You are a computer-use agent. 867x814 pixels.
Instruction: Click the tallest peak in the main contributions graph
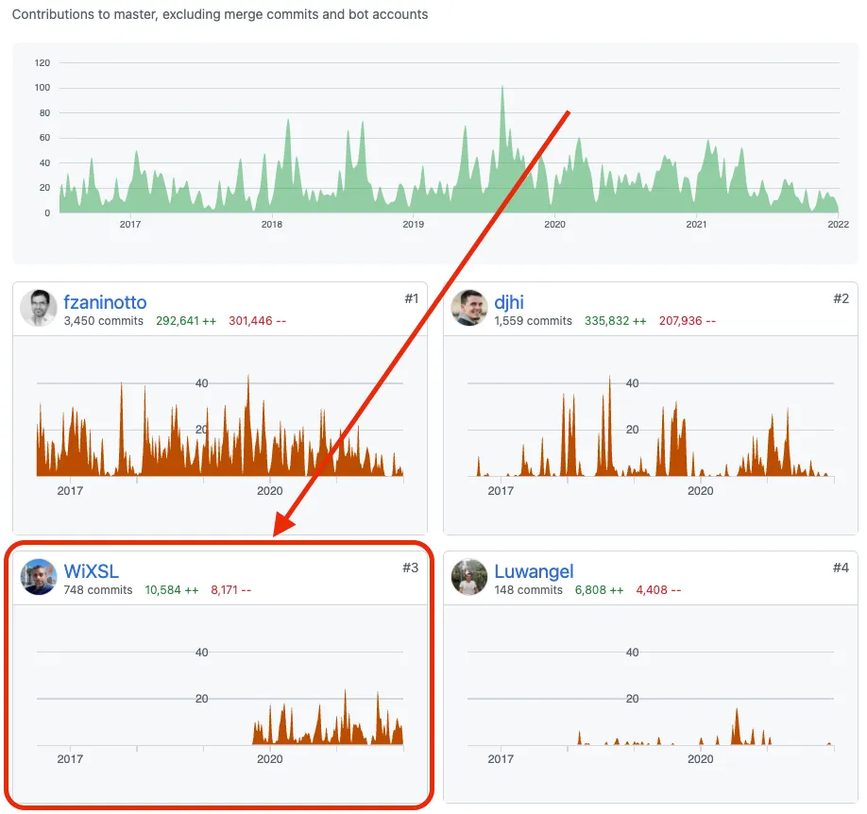point(502,90)
